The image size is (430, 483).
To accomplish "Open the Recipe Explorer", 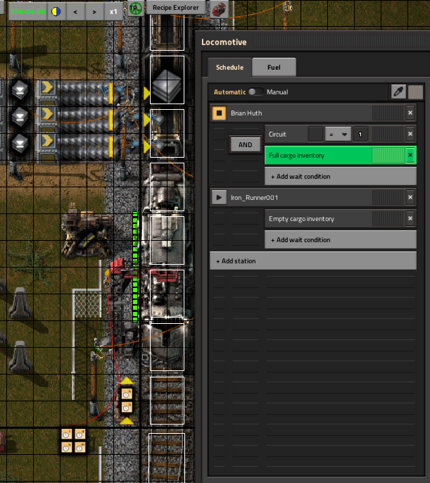I will point(175,8).
